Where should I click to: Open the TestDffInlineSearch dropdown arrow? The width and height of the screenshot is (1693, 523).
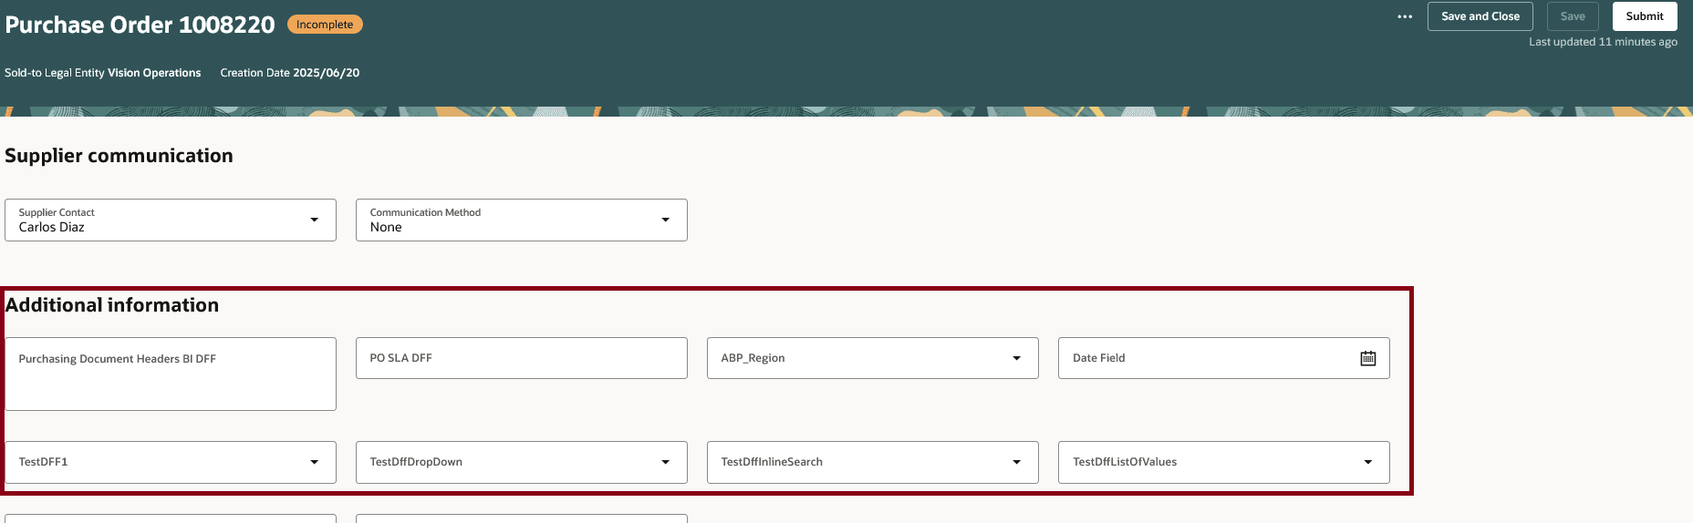1017,462
